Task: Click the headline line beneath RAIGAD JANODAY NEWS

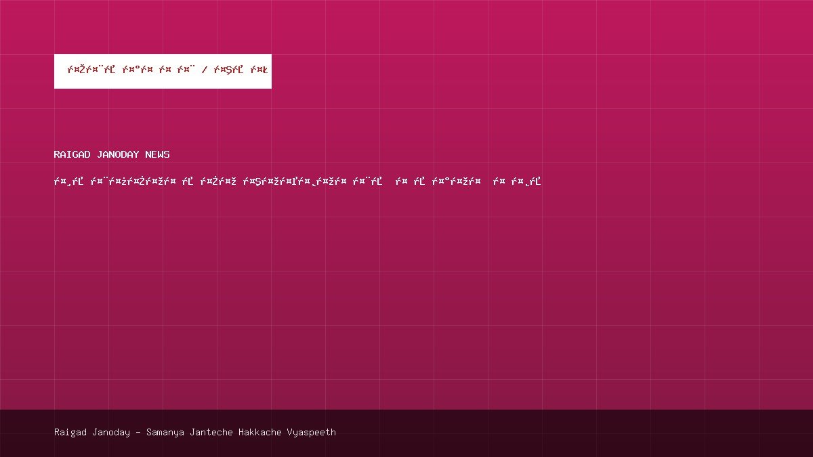Action: point(297,181)
